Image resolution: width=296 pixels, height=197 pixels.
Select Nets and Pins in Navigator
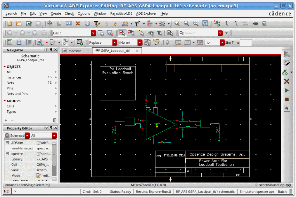pyautogui.click(x=17, y=94)
